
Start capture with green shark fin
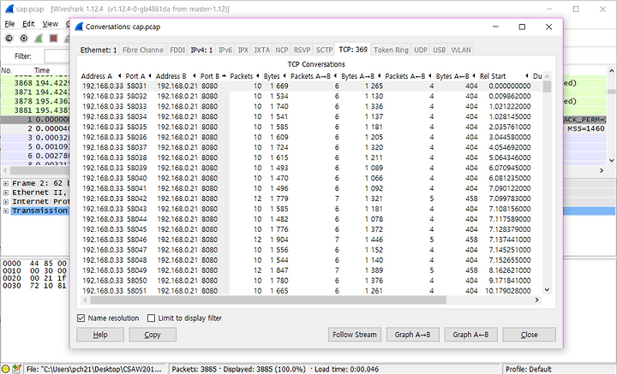click(39, 39)
